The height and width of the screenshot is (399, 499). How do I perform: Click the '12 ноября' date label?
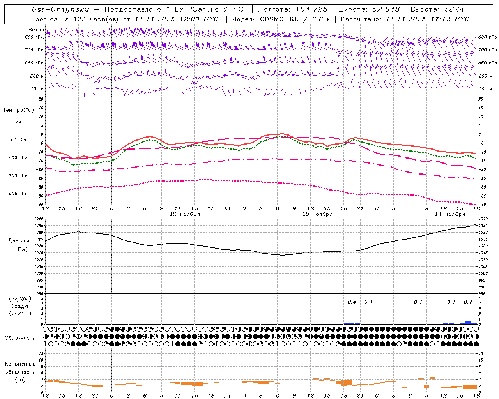(x=185, y=214)
